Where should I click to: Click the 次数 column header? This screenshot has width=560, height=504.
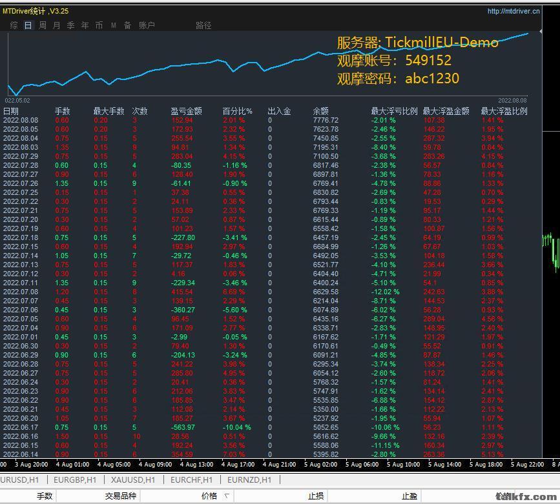140,111
